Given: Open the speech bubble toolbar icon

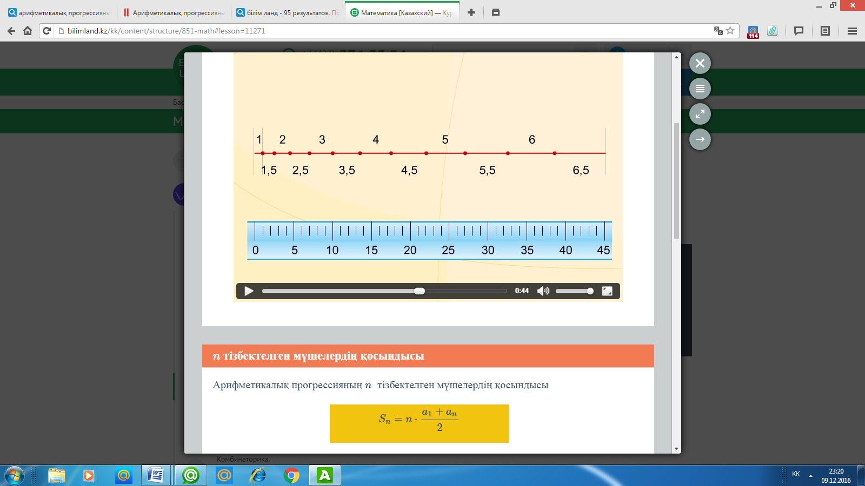Looking at the screenshot, I should pyautogui.click(x=799, y=31).
